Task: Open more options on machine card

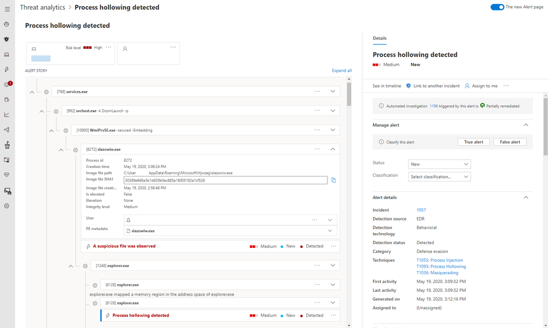Action: [x=109, y=47]
